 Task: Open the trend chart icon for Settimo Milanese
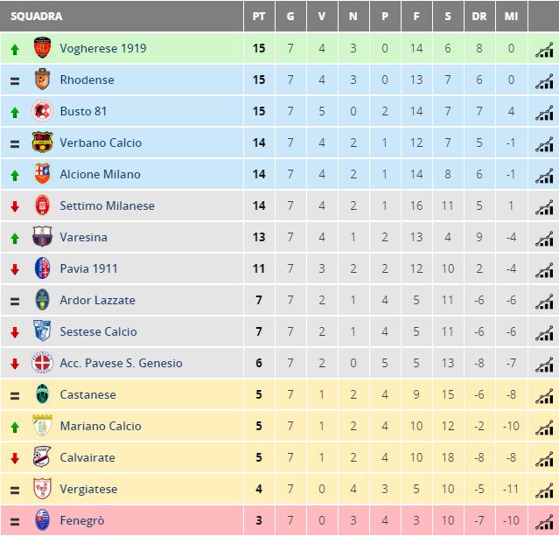[x=544, y=207]
